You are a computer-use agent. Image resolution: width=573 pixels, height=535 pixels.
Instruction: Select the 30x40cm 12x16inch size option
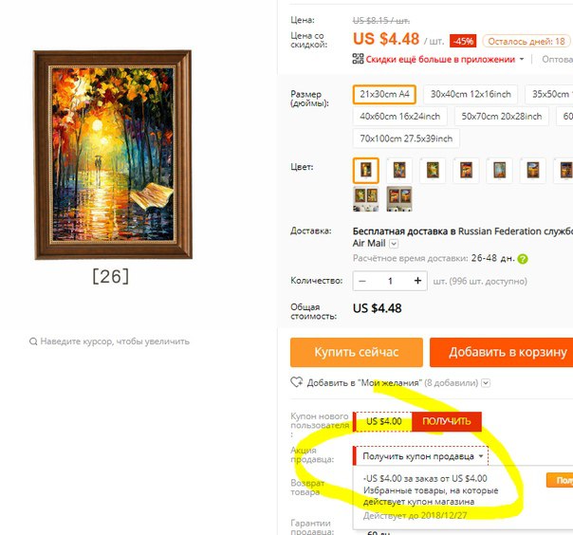tap(471, 94)
